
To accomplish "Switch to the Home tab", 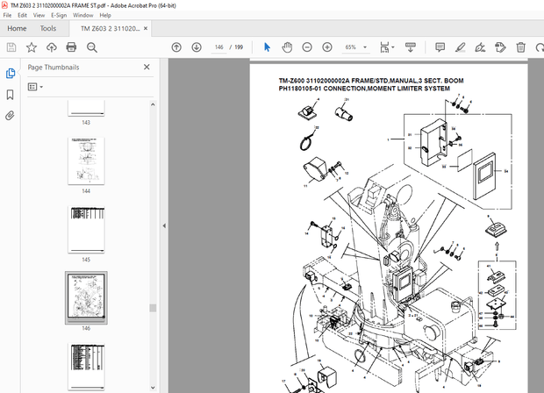I will [x=17, y=28].
